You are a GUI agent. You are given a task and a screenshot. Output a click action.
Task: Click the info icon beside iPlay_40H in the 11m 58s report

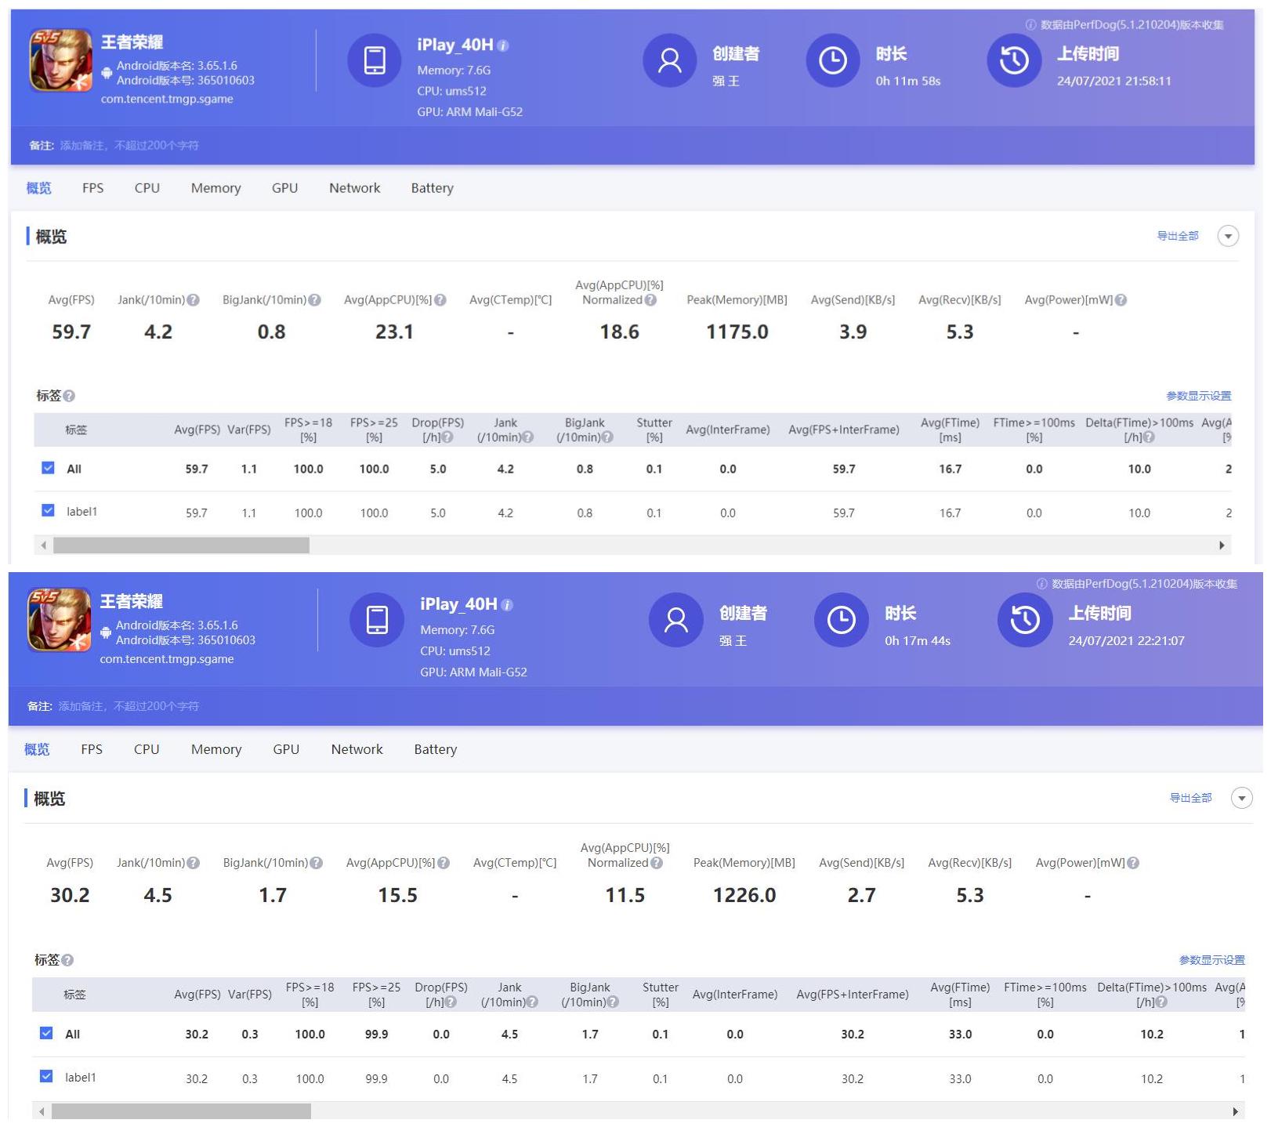coord(503,46)
